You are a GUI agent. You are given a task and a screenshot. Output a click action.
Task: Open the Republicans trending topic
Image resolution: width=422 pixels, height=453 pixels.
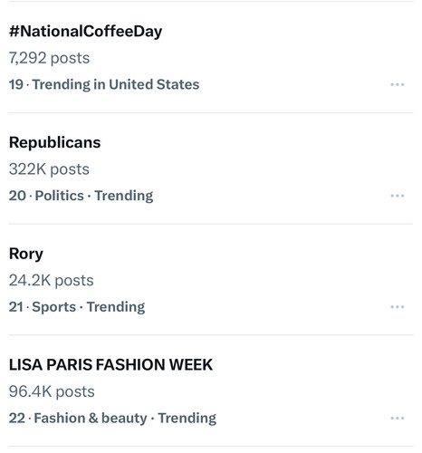point(54,142)
